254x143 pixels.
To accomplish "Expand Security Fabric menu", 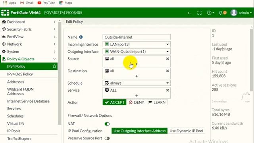I will pos(29,29).
